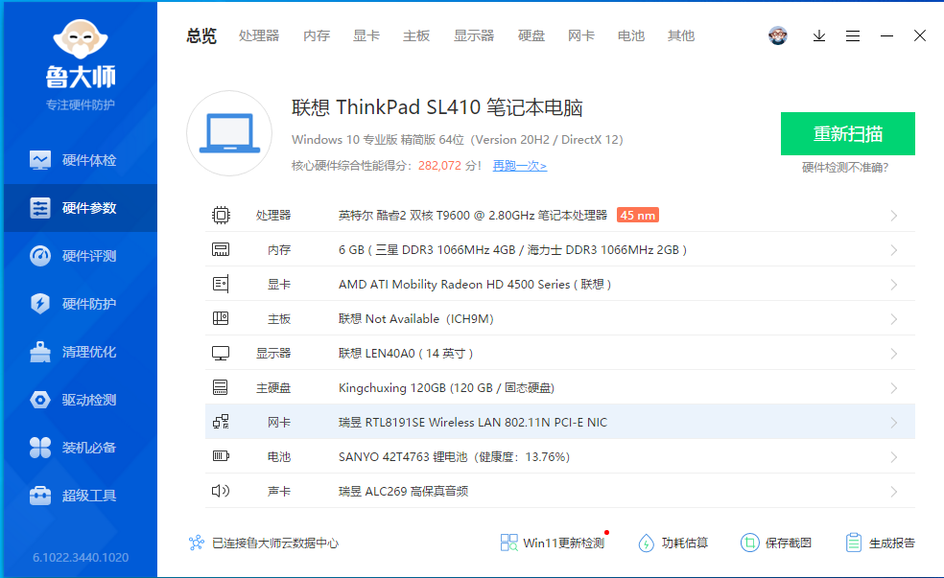
Task: Click 瑞昱 ALC269 audio text
Action: point(403,492)
